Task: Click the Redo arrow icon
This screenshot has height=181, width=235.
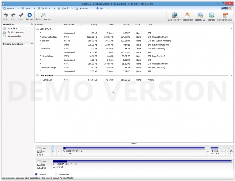Action: (13, 15)
